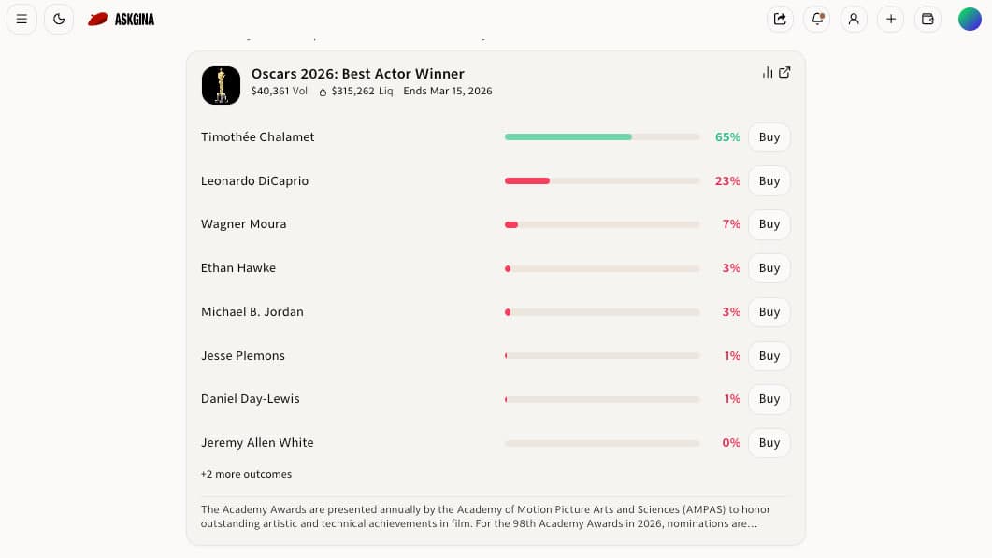Expand the +2 more outcomes list
Viewport: 992px width, 558px height.
click(246, 474)
